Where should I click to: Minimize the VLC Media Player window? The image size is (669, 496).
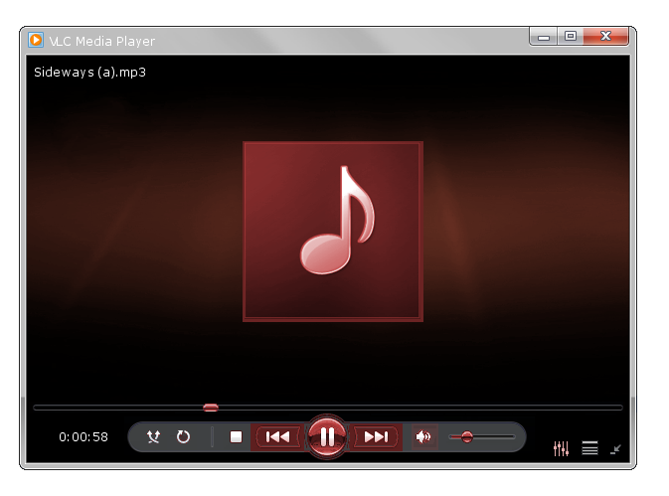tap(543, 36)
